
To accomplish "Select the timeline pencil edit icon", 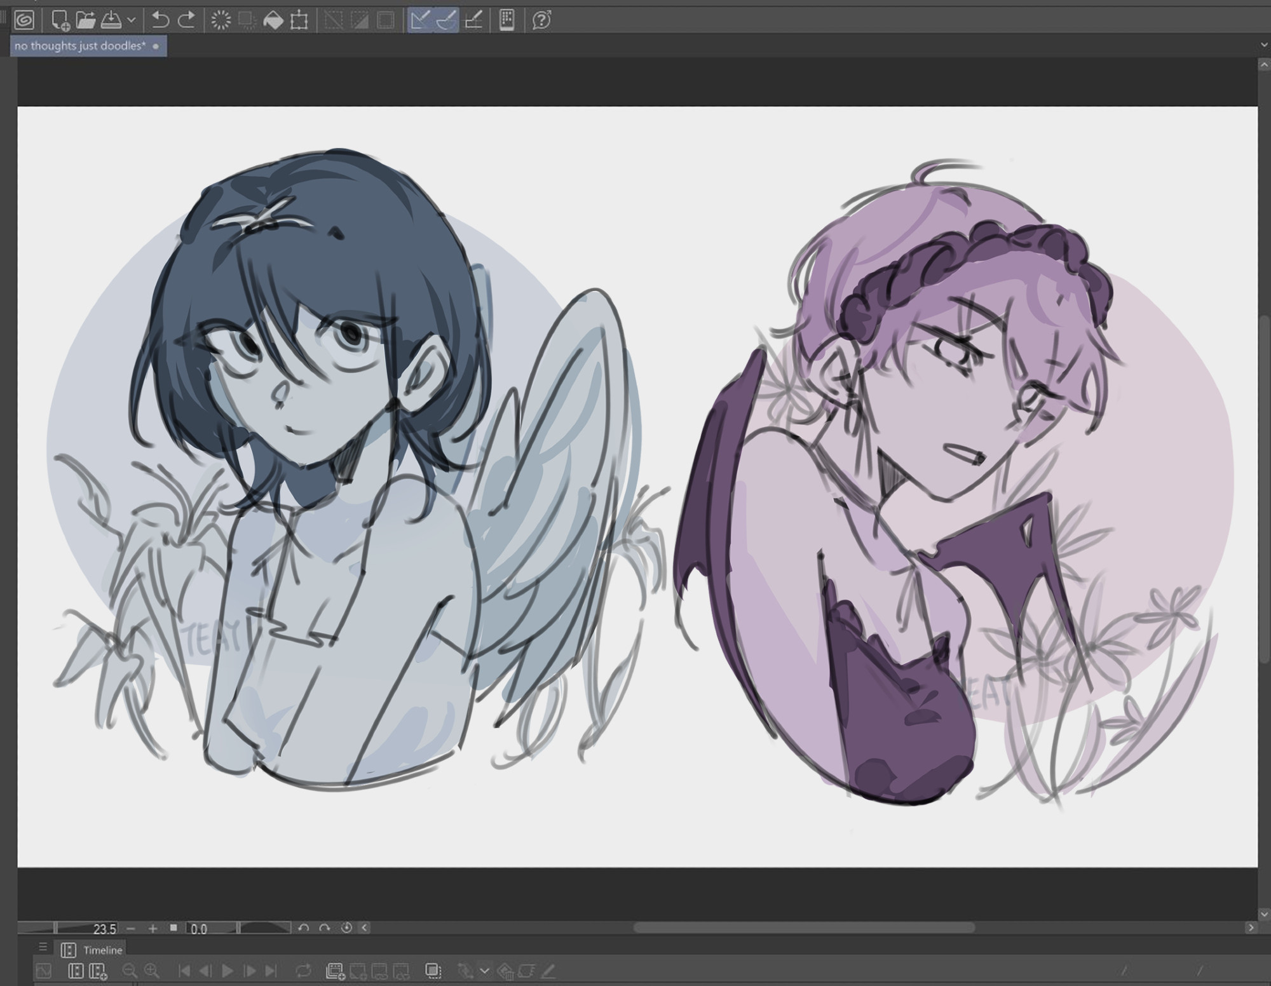I will (x=548, y=971).
